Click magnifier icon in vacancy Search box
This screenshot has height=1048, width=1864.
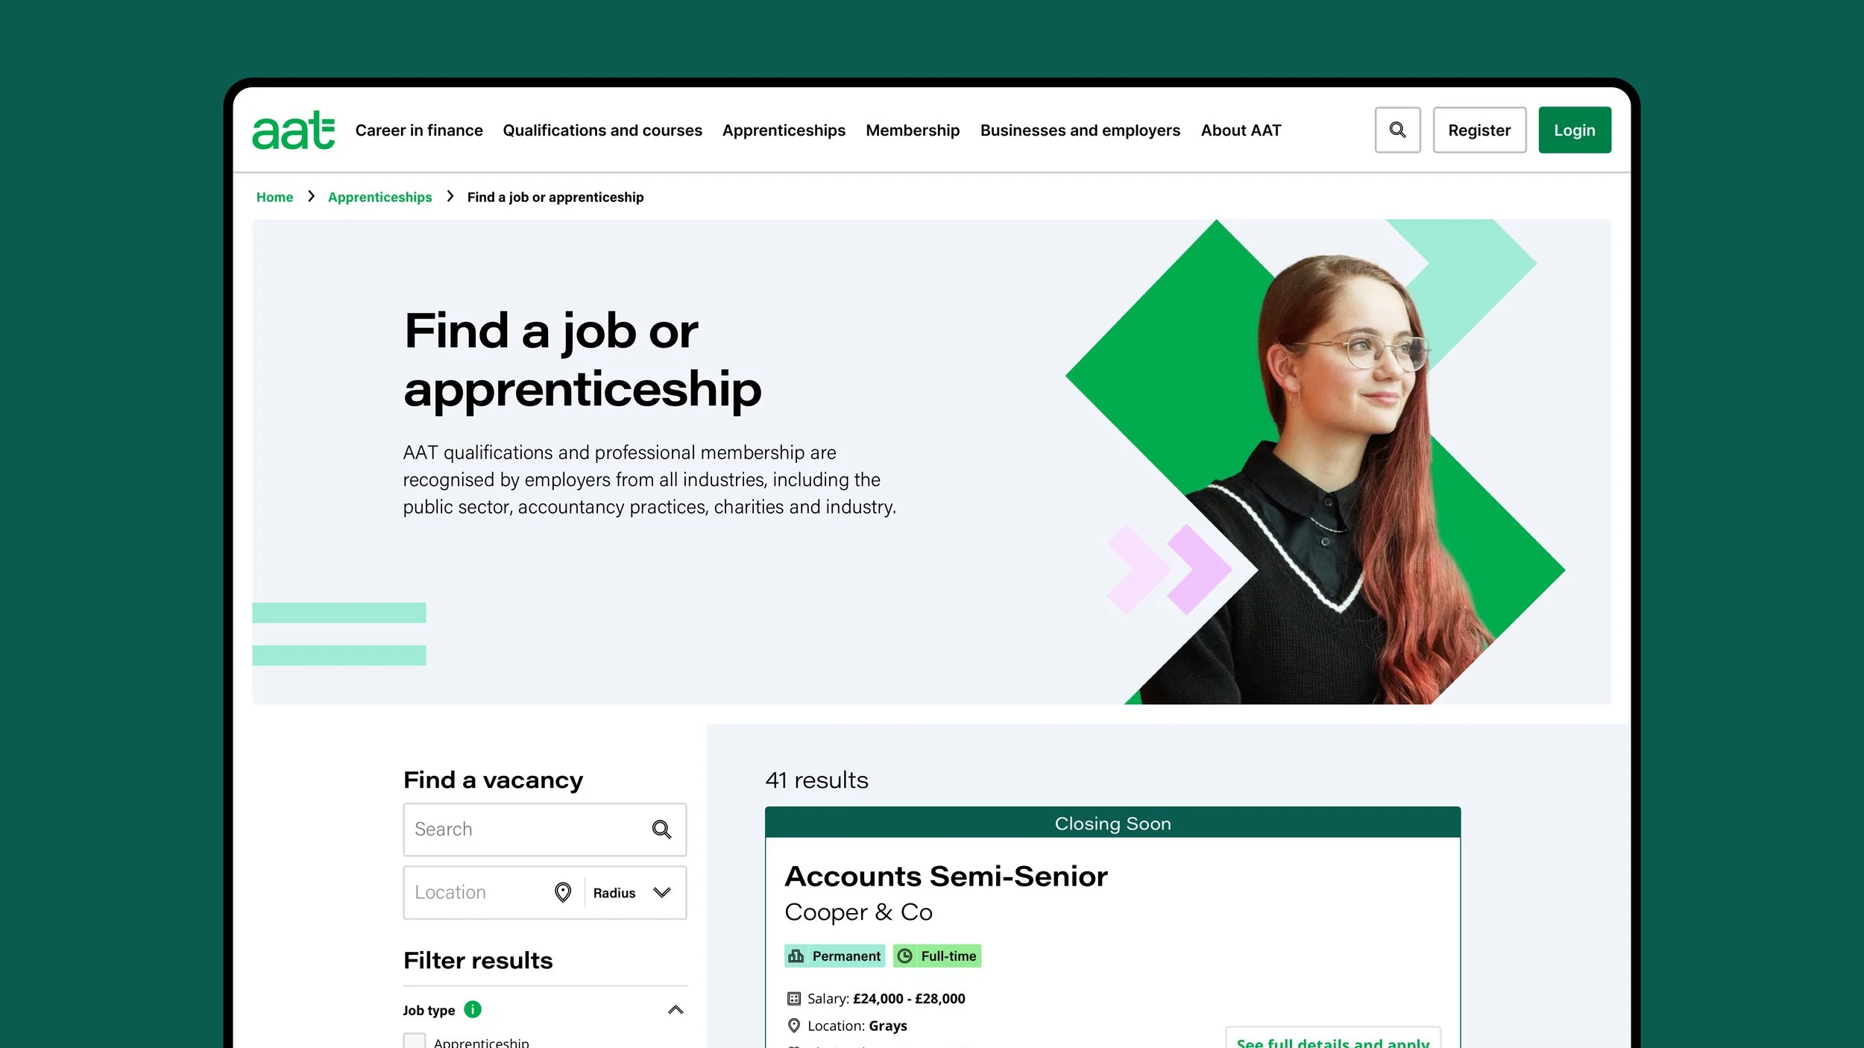pos(661,829)
